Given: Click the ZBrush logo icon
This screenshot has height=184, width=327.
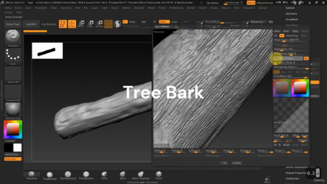Looking at the screenshot, I should [2, 3].
